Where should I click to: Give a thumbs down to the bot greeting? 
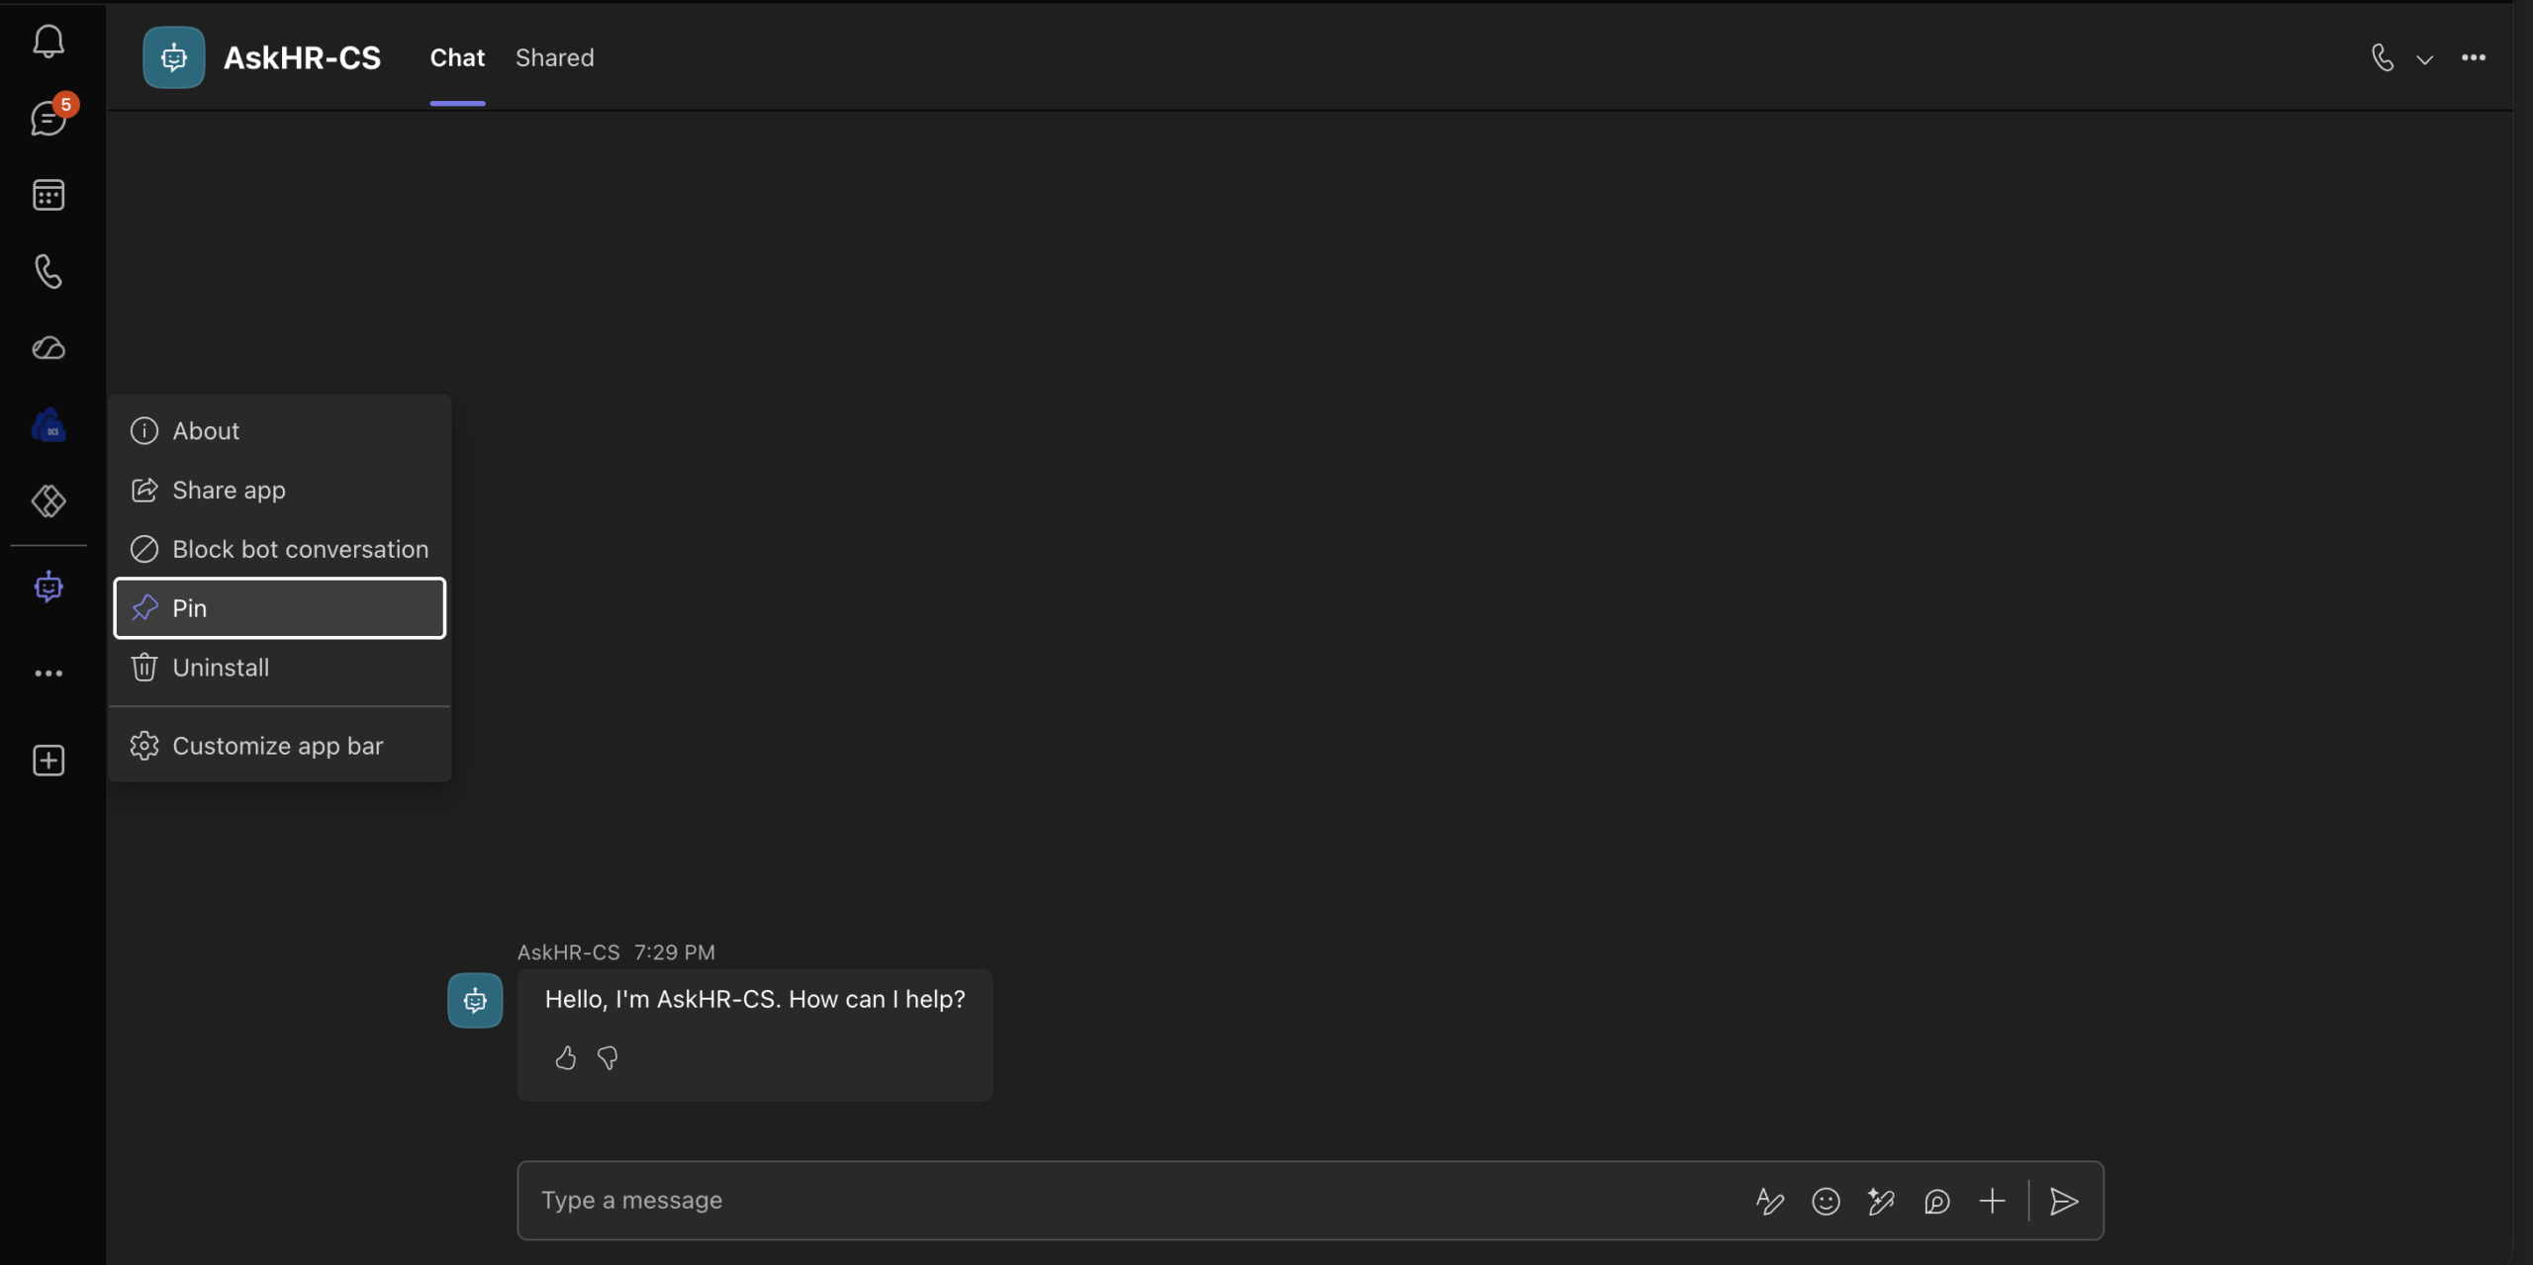[x=608, y=1057]
